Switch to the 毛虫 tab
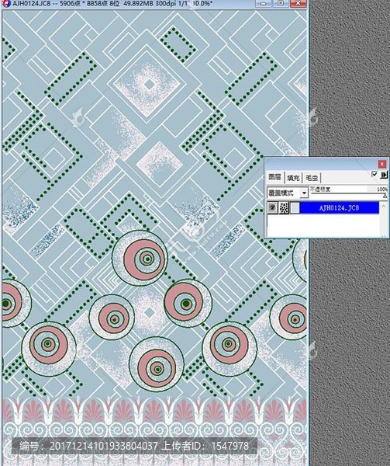The width and height of the screenshot is (390, 466). tap(312, 178)
